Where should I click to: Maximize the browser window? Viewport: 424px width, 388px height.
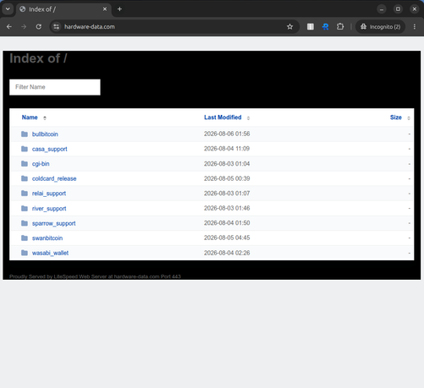pos(398,9)
